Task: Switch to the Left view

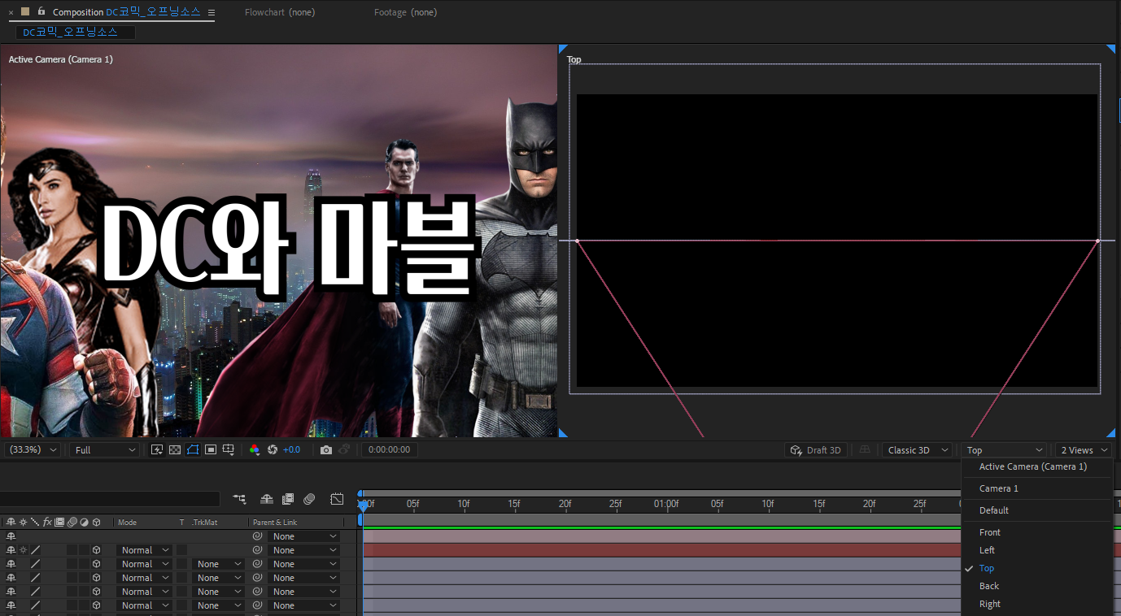Action: [987, 550]
